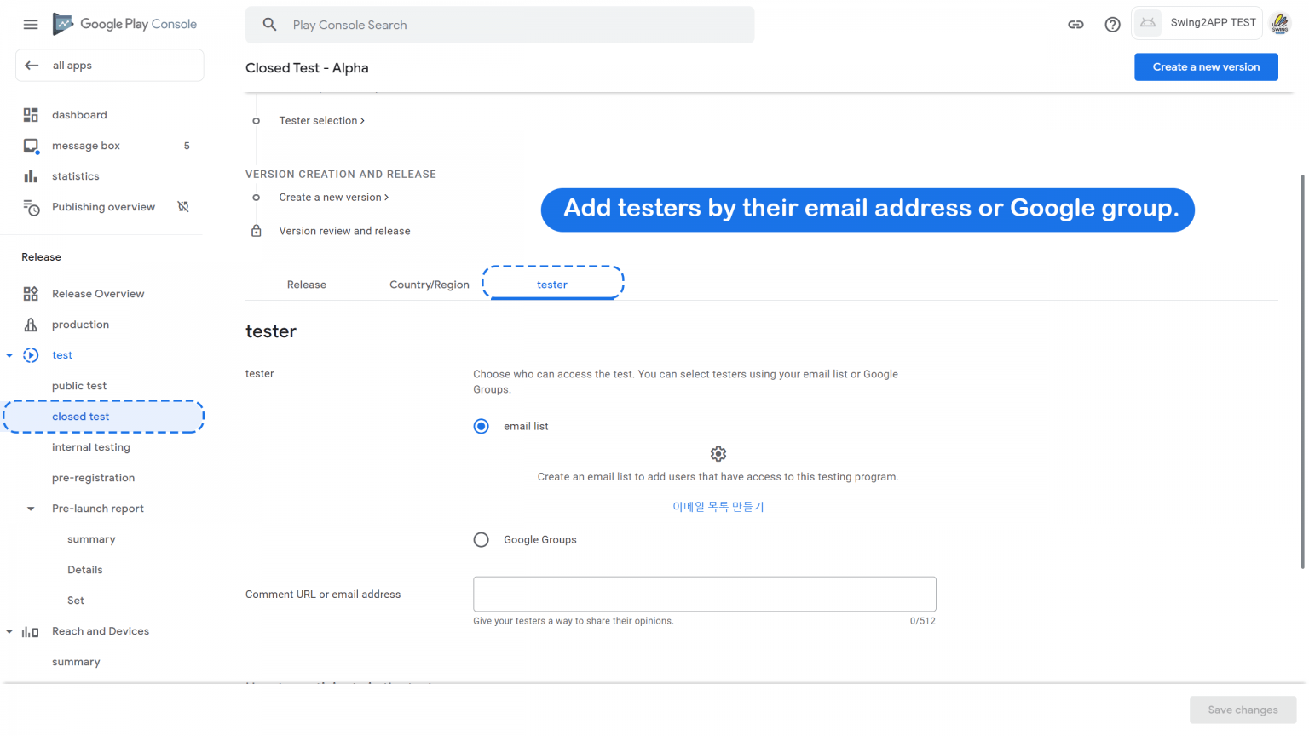This screenshot has height=736, width=1309.
Task: Switch to the Country/Region tab
Action: pyautogui.click(x=430, y=284)
